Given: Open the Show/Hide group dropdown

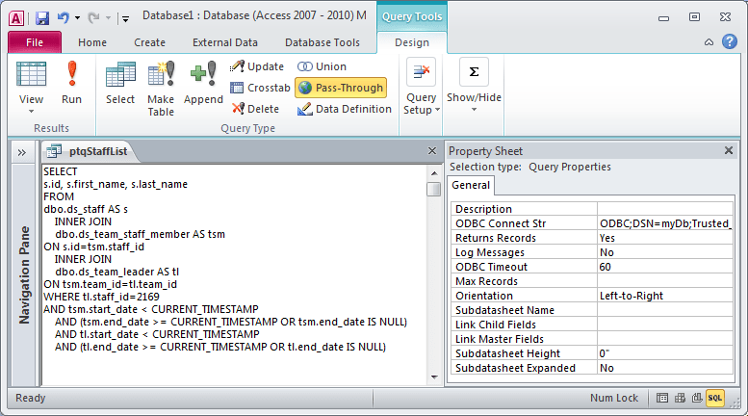Looking at the screenshot, I should pos(474,85).
